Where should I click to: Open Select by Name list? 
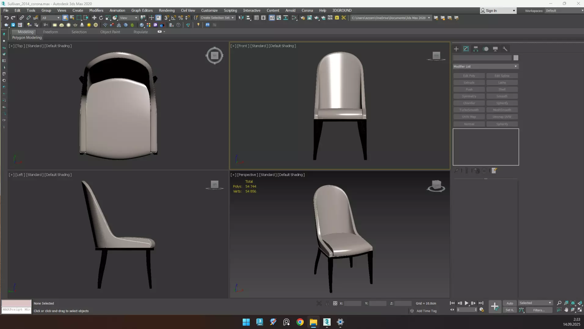(x=72, y=18)
